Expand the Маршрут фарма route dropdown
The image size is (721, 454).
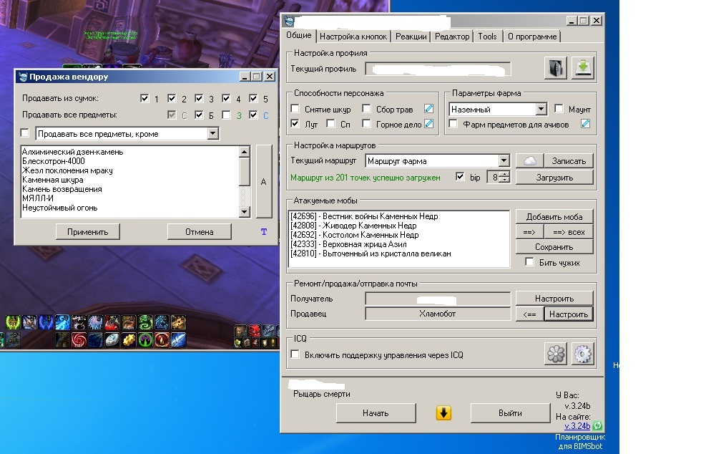coord(504,161)
